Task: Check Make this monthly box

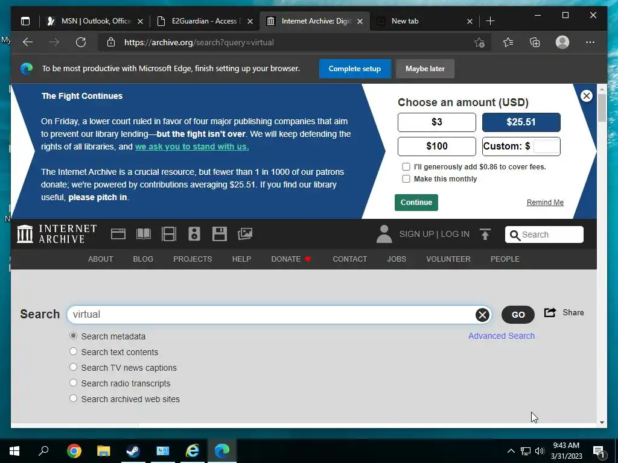Action: point(406,178)
